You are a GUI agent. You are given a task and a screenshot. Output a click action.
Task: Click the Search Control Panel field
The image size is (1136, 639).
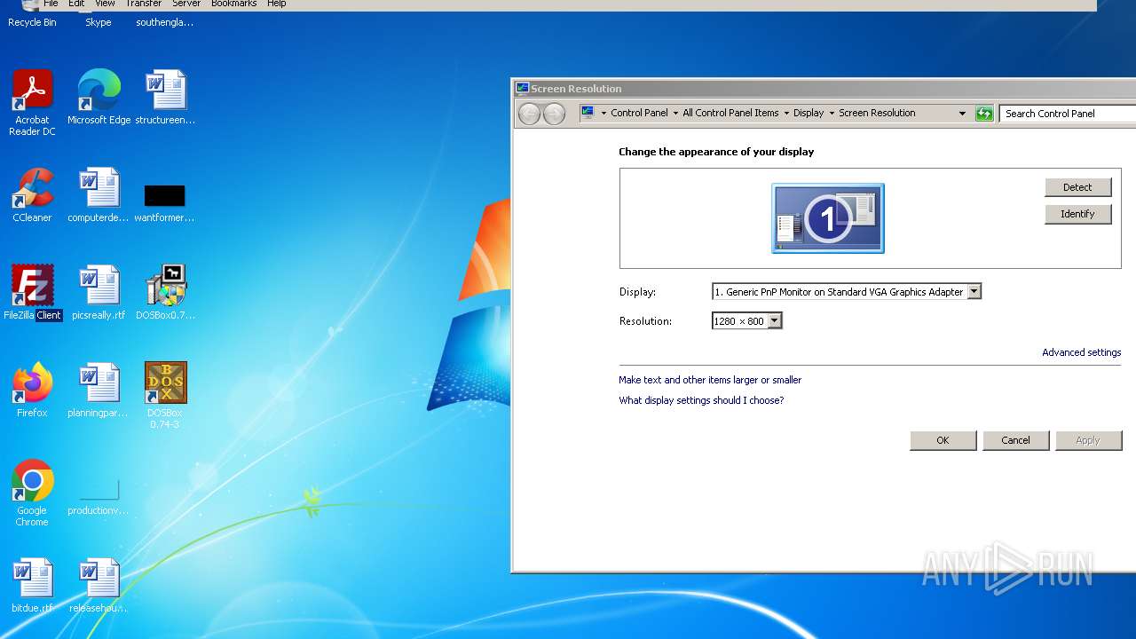tap(1068, 114)
